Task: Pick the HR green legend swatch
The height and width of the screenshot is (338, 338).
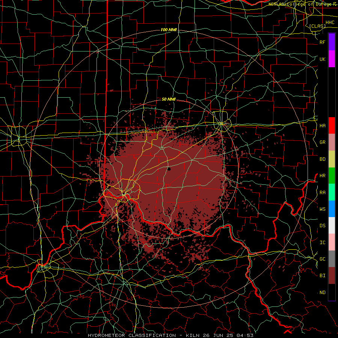Action: (x=332, y=176)
